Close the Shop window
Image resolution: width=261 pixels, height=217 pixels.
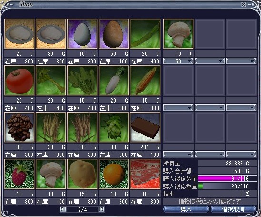(244, 4)
